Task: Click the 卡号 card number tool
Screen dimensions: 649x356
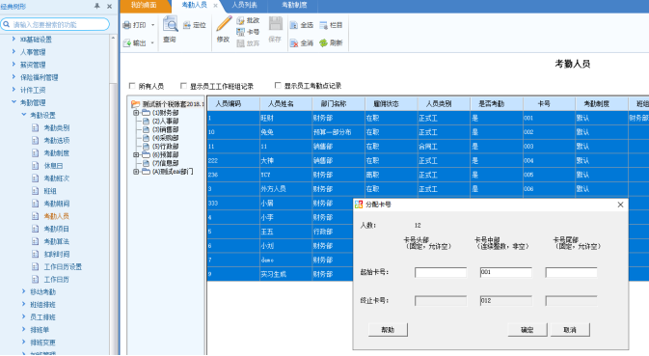Action: 248,32
